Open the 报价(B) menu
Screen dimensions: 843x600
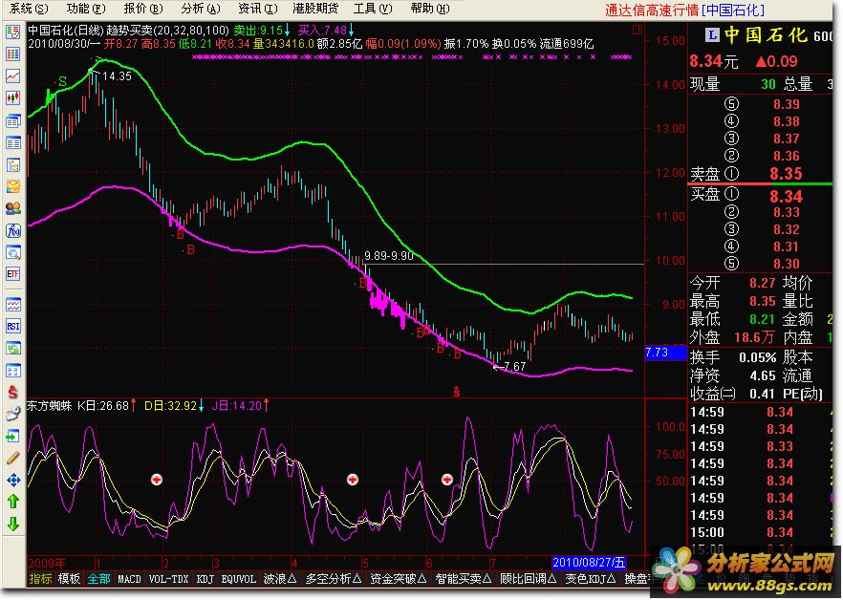pos(143,9)
